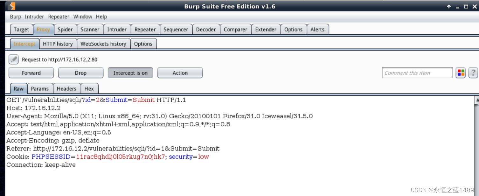Open the Burp menu
The width and height of the screenshot is (479, 196).
pos(15,17)
